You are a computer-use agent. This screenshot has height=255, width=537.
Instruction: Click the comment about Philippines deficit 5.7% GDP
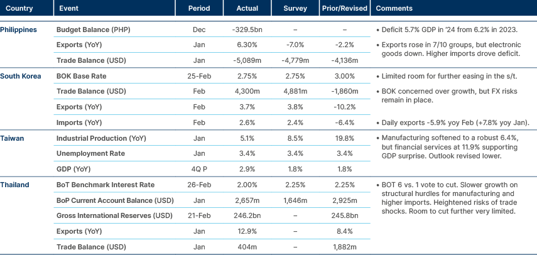click(x=448, y=30)
